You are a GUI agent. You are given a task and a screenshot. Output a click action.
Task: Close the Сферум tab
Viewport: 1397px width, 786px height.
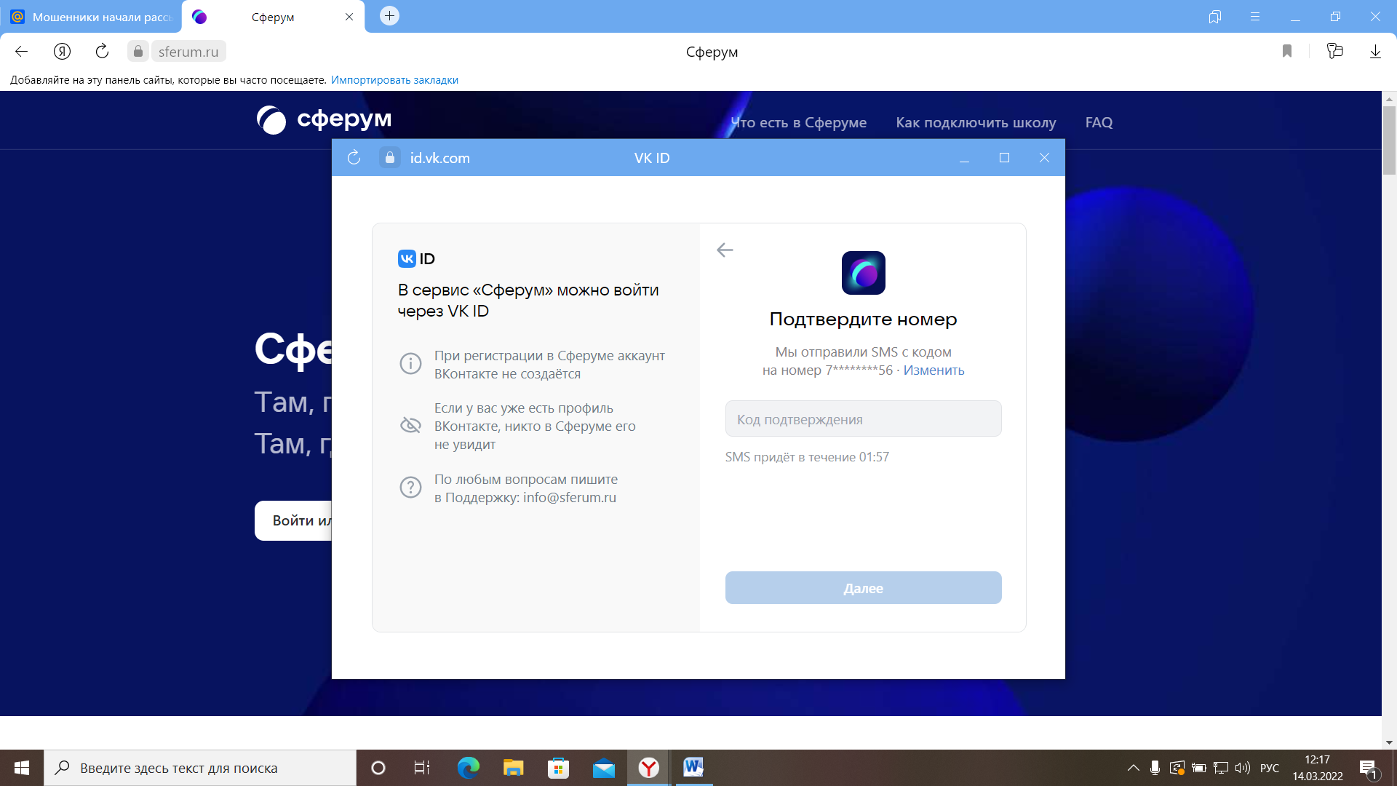point(349,17)
